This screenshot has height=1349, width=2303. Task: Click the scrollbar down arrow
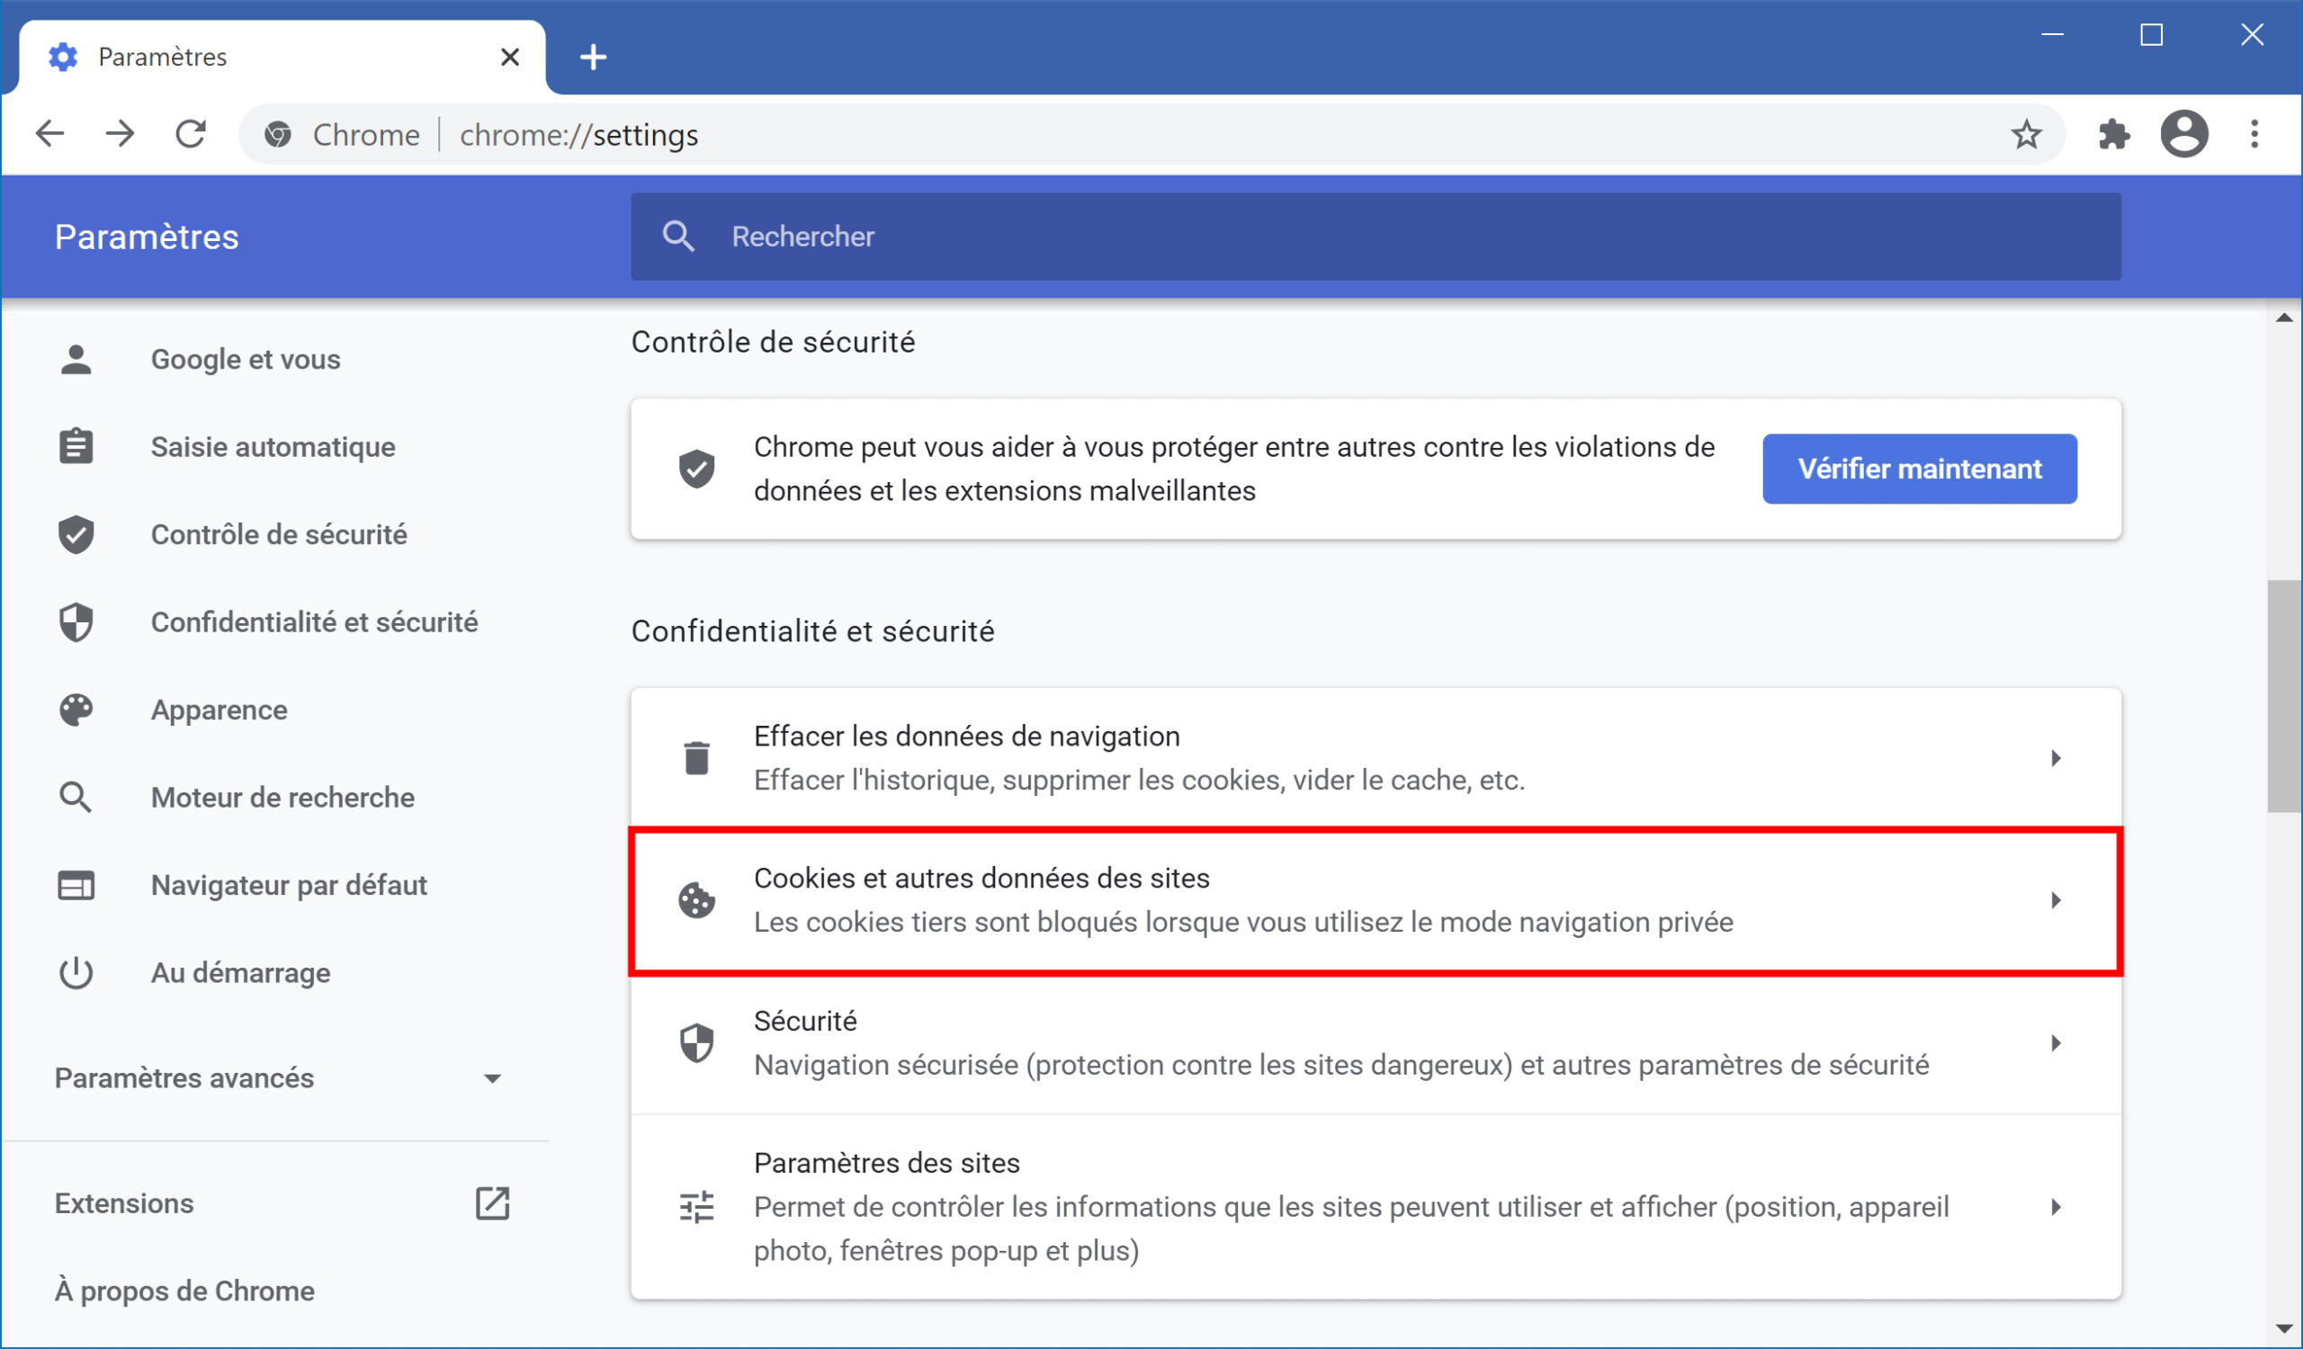pos(2284,1329)
